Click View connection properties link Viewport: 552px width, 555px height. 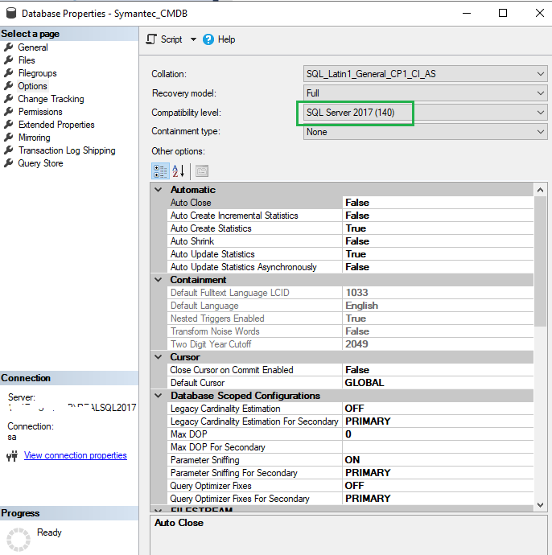coord(76,455)
